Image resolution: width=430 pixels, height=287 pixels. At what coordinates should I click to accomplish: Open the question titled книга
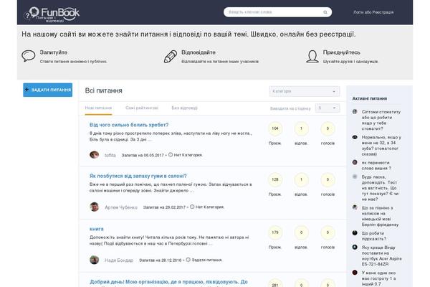(x=97, y=229)
